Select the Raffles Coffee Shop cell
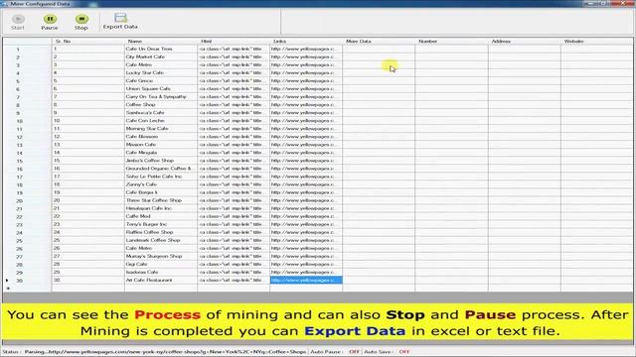The height and width of the screenshot is (357, 636). click(x=161, y=232)
